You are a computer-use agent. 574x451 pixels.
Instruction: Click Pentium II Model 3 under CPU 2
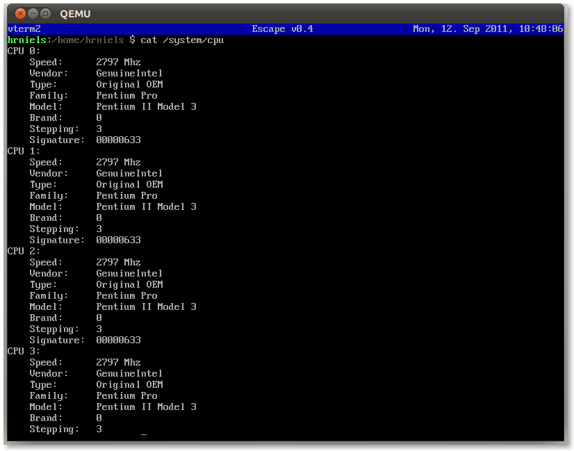pos(146,306)
